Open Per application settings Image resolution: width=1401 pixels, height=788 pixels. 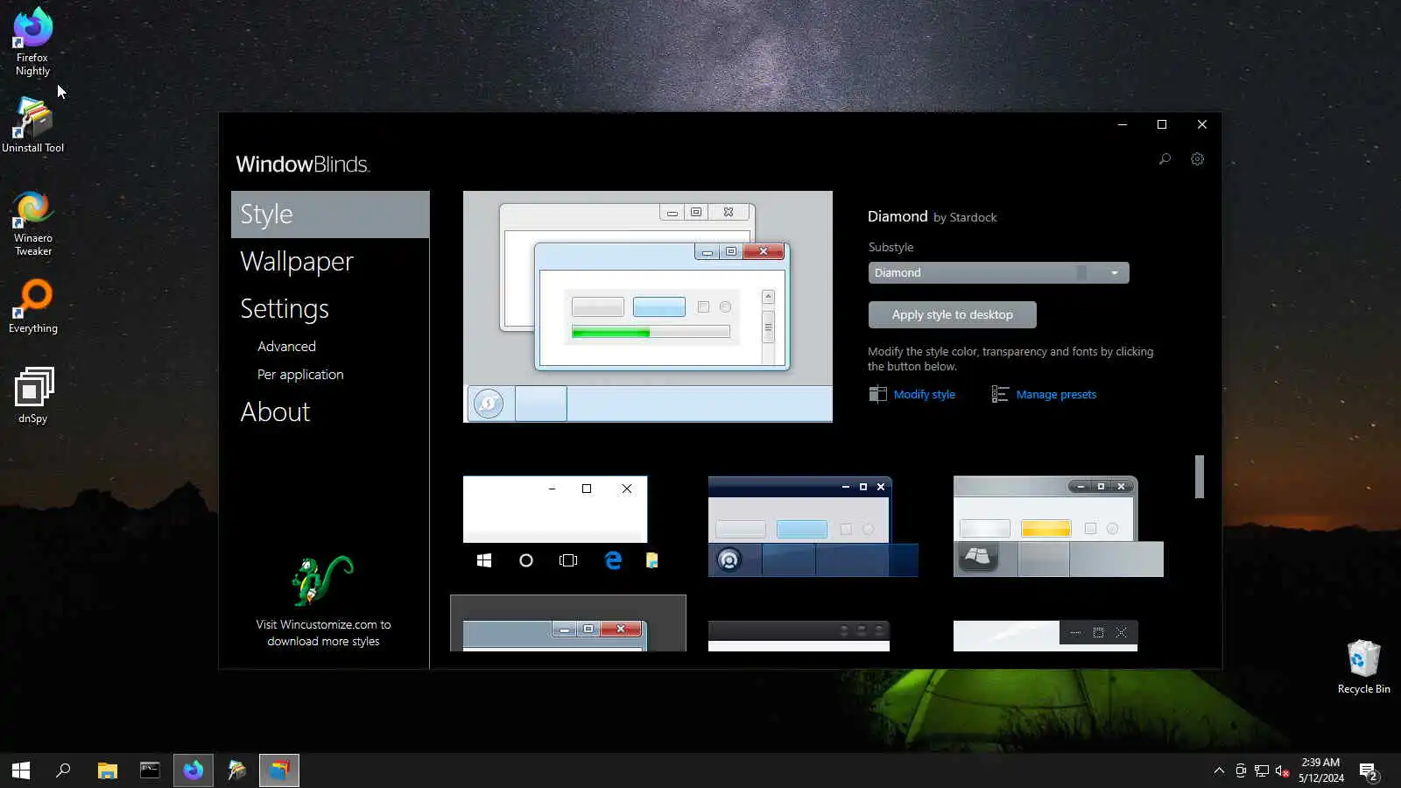click(x=300, y=375)
